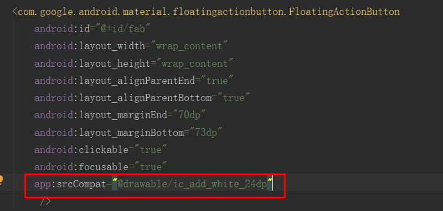Click the wrap_content value for layout_height

click(x=195, y=64)
